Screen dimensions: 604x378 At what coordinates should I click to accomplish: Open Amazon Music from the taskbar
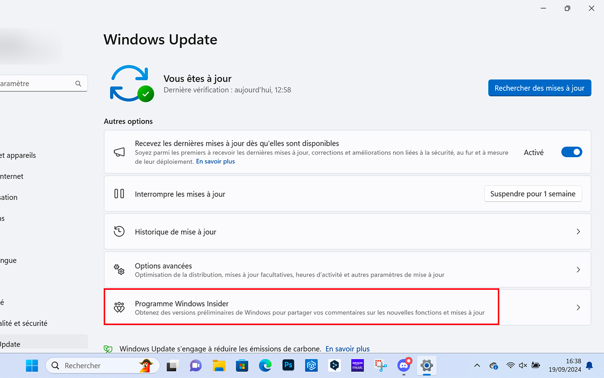coord(357,365)
